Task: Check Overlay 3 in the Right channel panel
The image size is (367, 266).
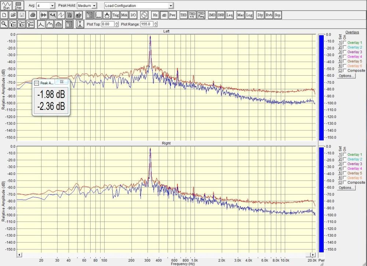Action: pyautogui.click(x=345, y=164)
